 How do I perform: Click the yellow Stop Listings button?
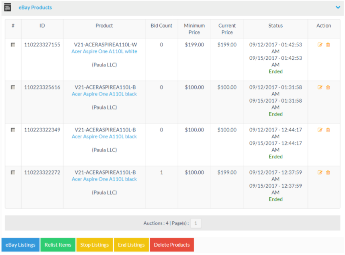(94, 245)
